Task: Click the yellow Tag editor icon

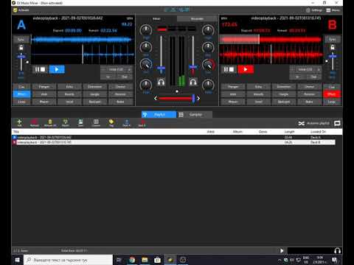Action: [111, 122]
